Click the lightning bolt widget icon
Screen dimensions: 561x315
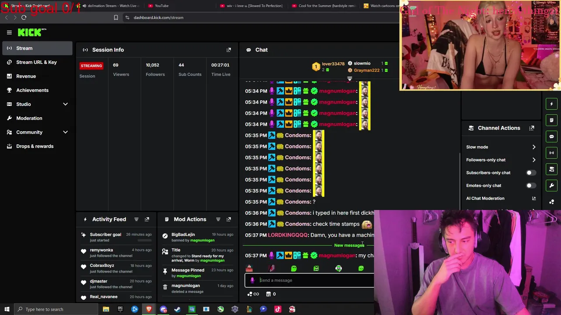pos(551,104)
